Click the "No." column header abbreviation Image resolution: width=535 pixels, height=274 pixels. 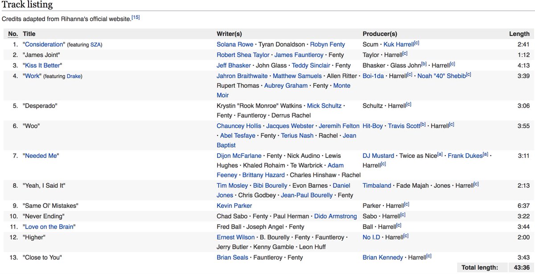pos(13,34)
